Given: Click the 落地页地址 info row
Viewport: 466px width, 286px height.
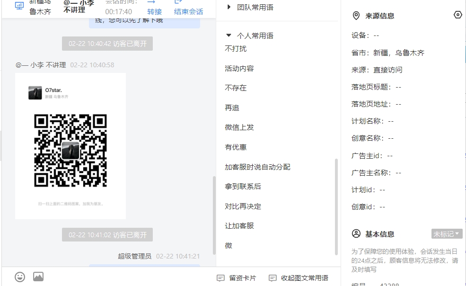Looking at the screenshot, I should (376, 104).
